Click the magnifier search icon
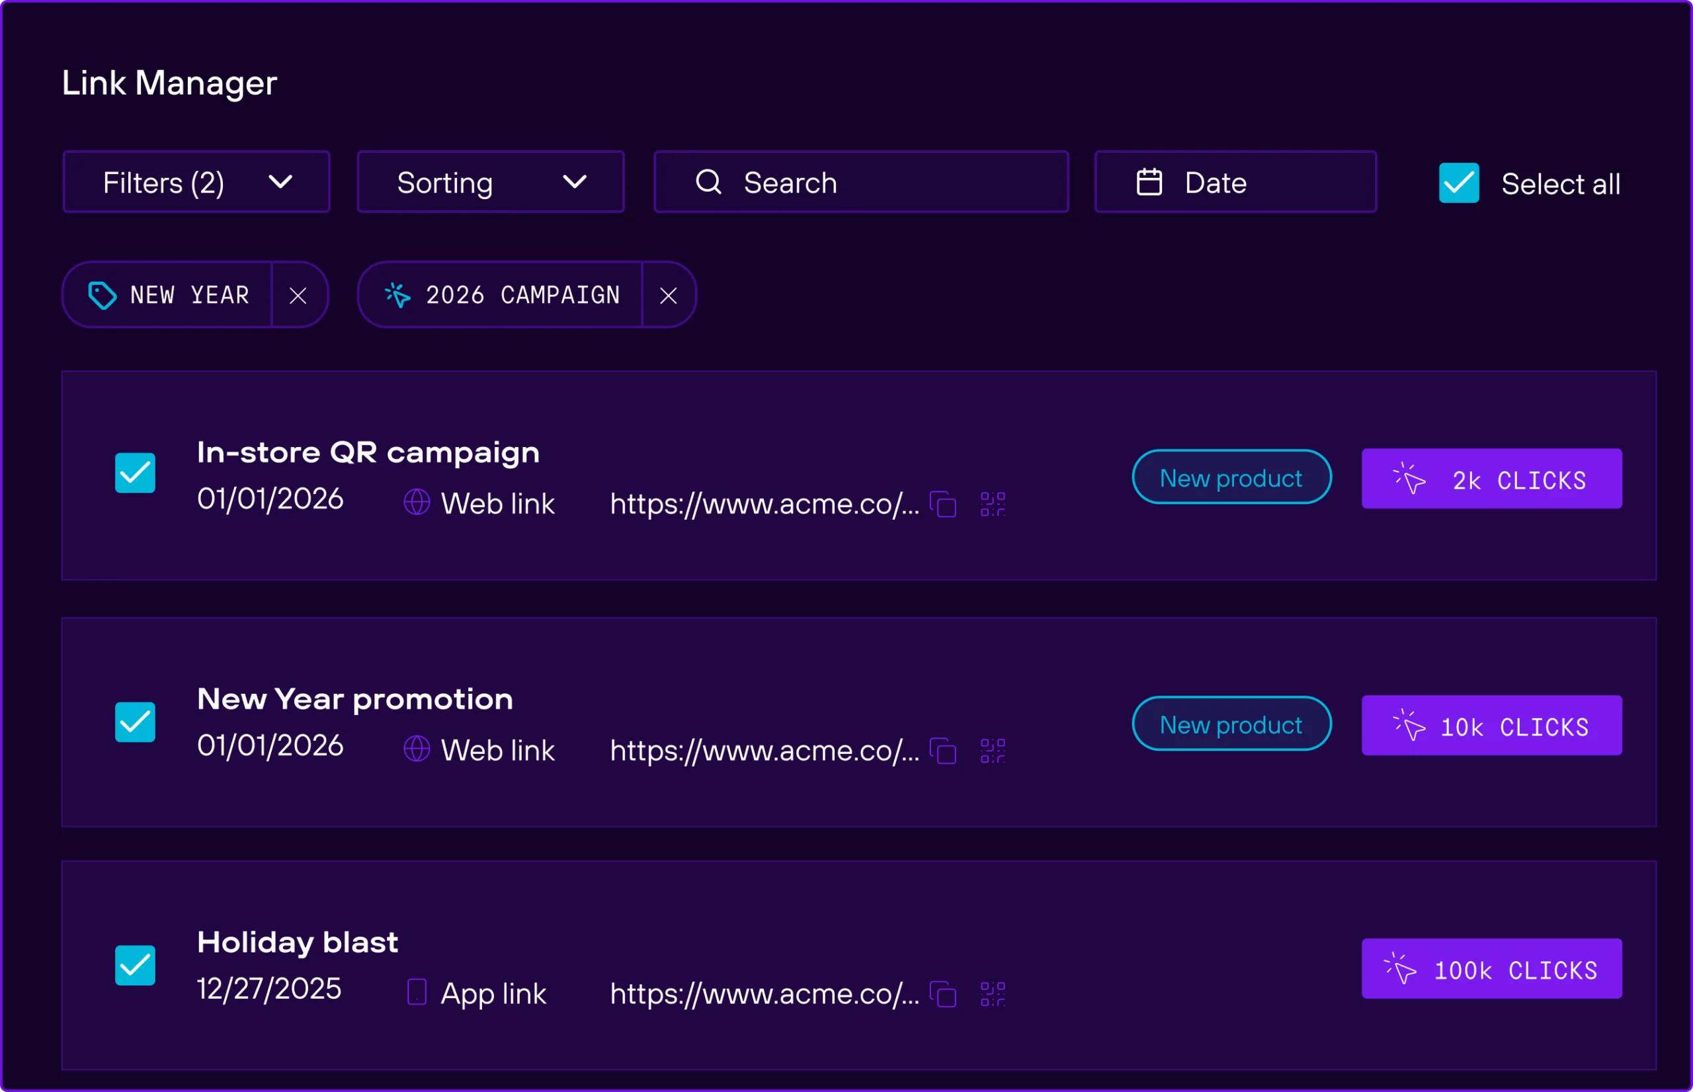 pos(708,183)
